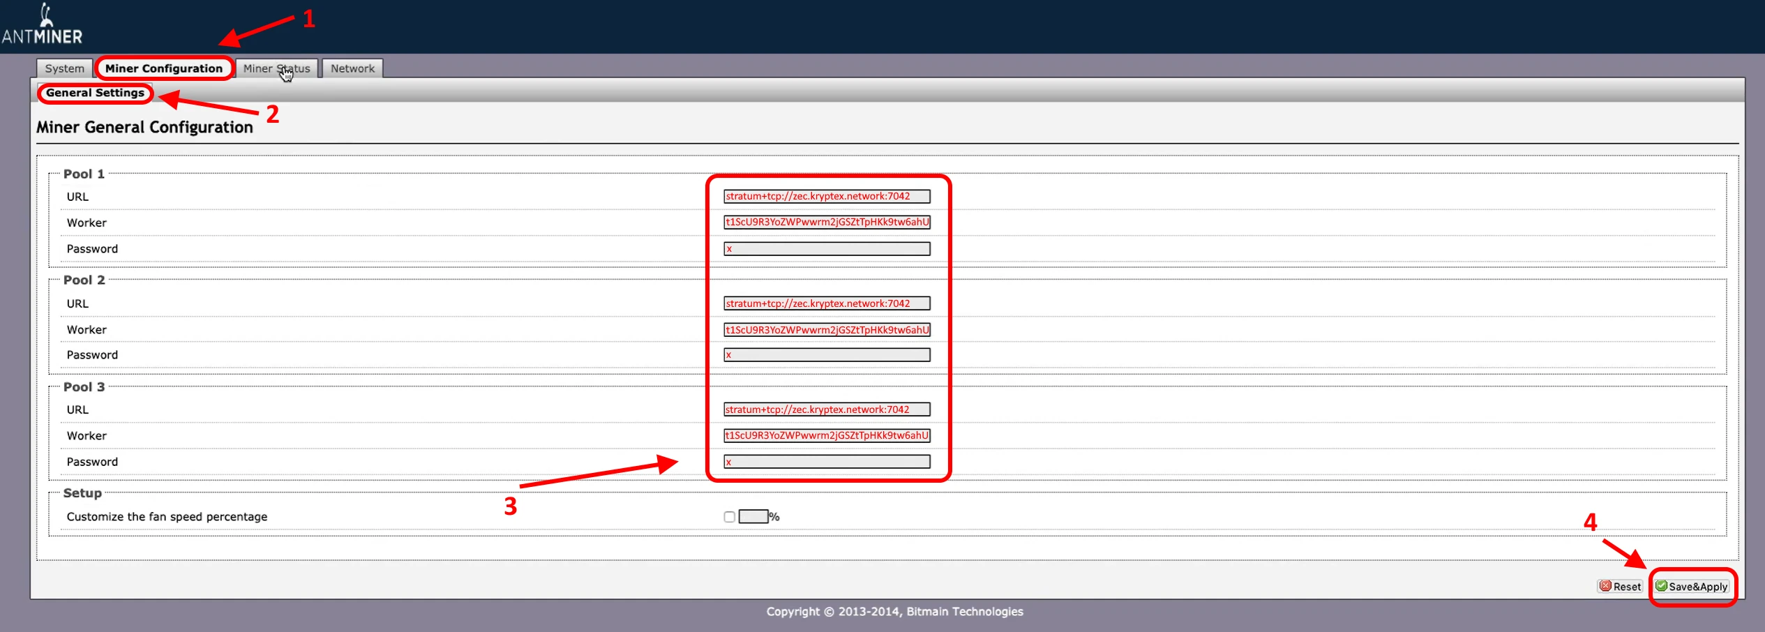Screen dimensions: 1765x632
Task: Click the green Save&Apply checkmark icon
Action: 1661,586
